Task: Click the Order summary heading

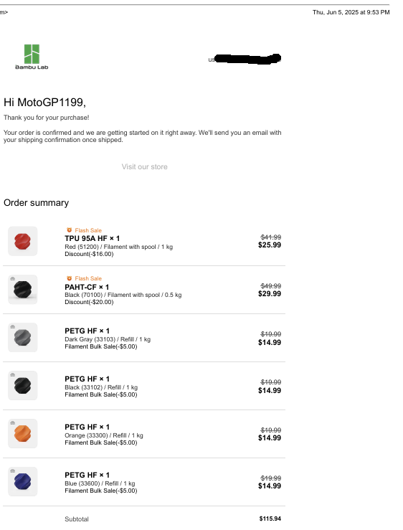Action: [36, 203]
